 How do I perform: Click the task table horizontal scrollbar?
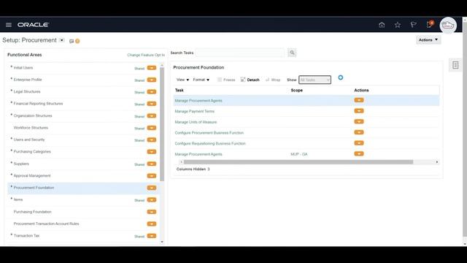pyautogui.click(x=298, y=162)
